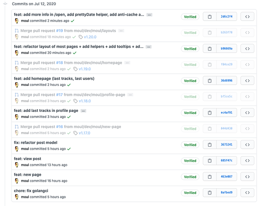Open pull request #16 link

pyautogui.click(x=59, y=127)
